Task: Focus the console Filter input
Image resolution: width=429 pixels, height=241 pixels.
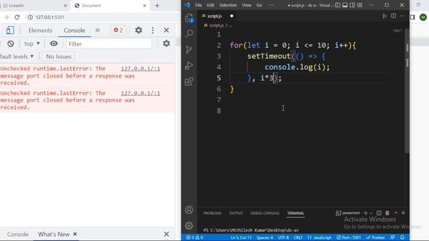Action: click(x=109, y=44)
